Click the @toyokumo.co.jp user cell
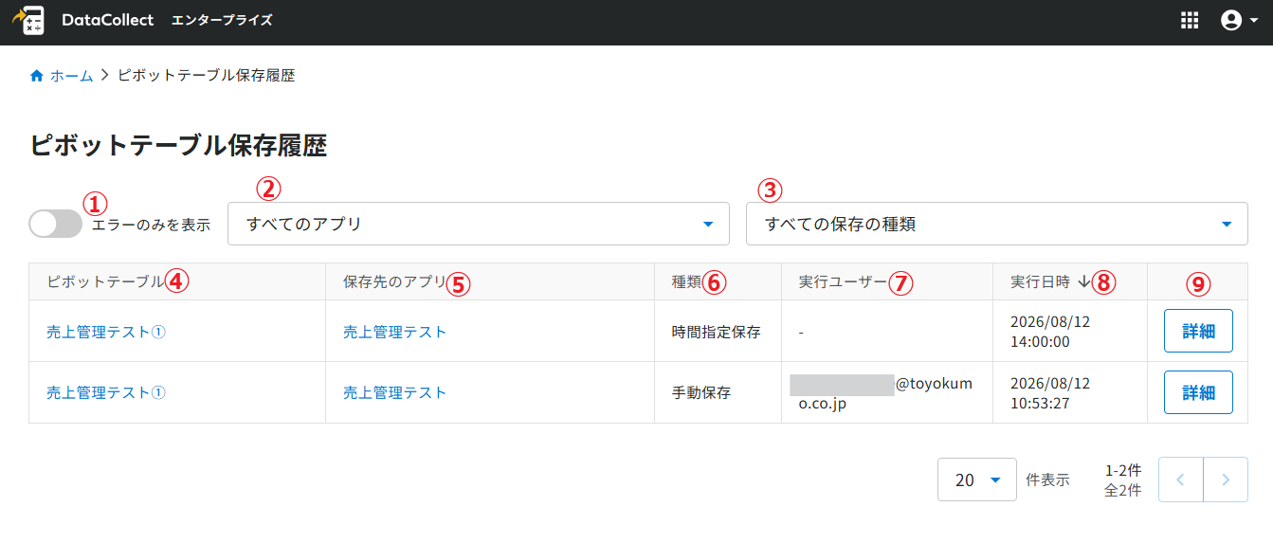The image size is (1273, 543). click(886, 393)
